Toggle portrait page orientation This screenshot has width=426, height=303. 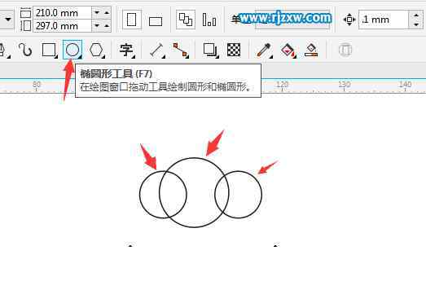coord(132,20)
